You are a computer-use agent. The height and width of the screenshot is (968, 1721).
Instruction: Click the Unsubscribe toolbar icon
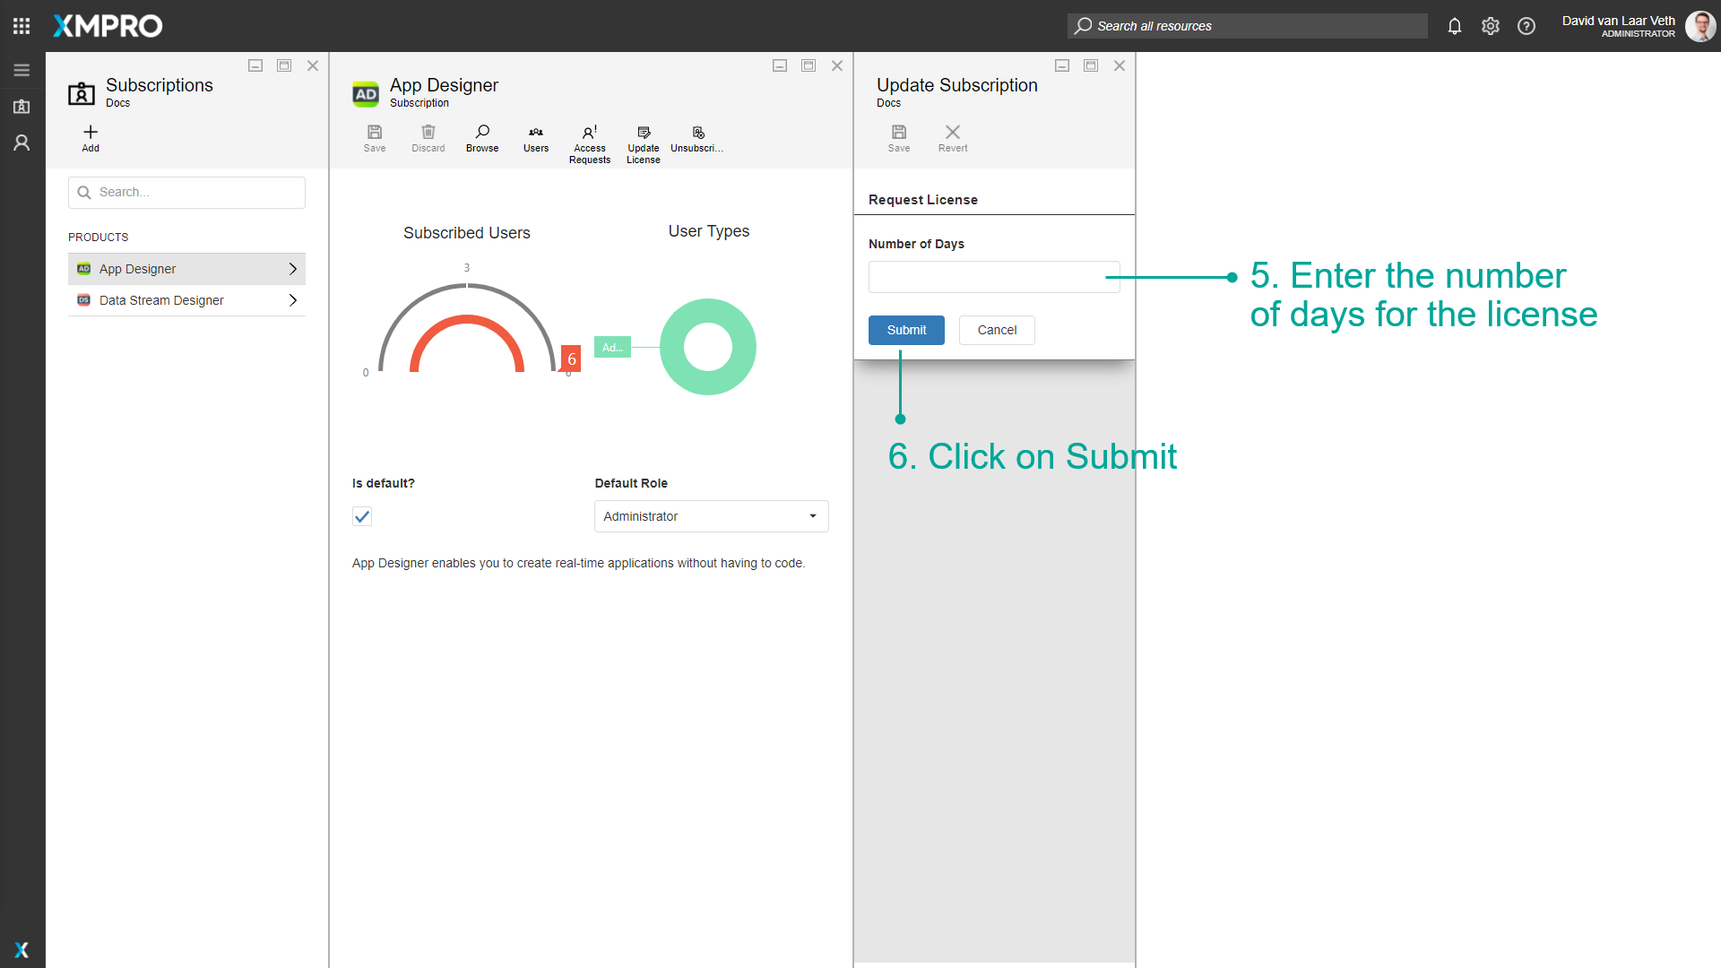pos(698,133)
